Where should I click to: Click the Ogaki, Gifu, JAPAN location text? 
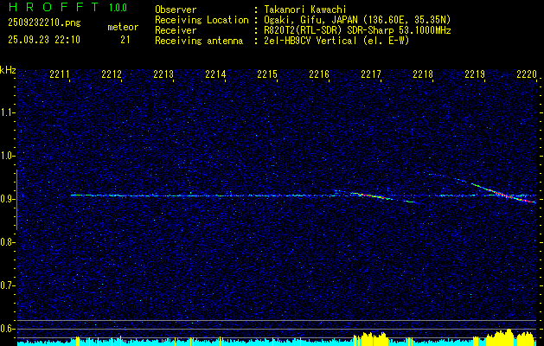[357, 20]
